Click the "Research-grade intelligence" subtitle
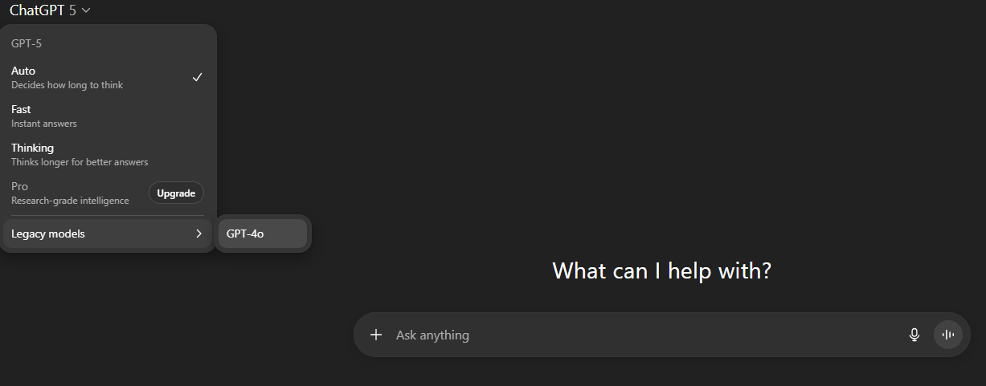The width and height of the screenshot is (986, 386). click(x=70, y=201)
